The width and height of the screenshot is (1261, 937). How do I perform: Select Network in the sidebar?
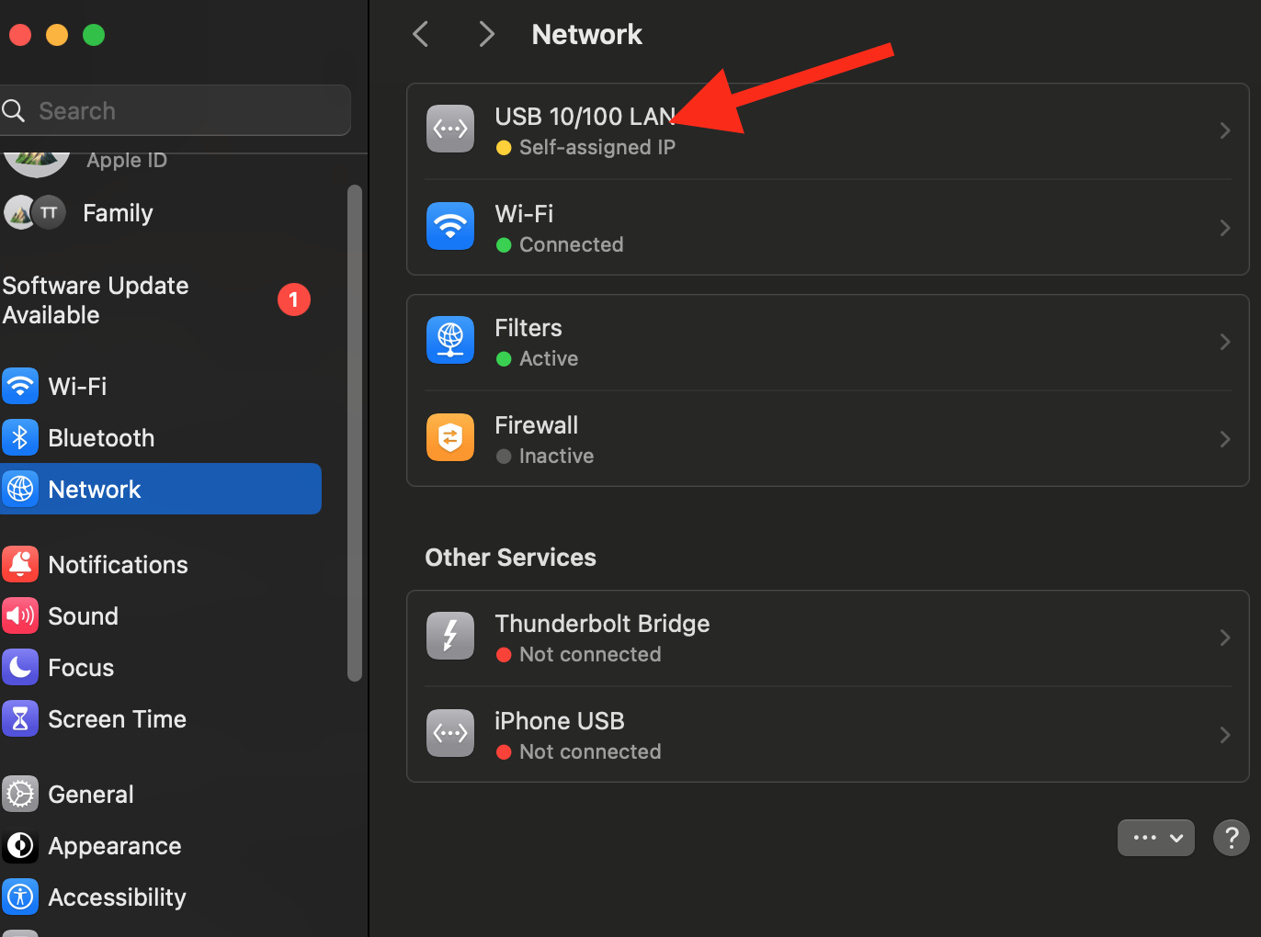(161, 489)
